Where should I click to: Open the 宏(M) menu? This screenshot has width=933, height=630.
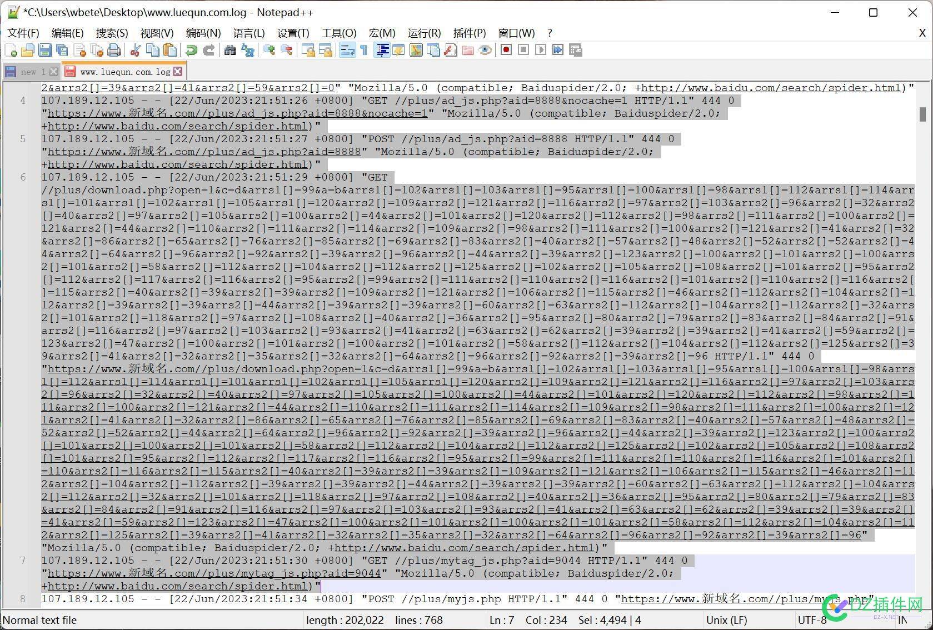[x=382, y=33]
